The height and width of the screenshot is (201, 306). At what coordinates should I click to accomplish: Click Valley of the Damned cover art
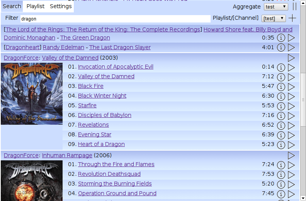[x=32, y=94]
